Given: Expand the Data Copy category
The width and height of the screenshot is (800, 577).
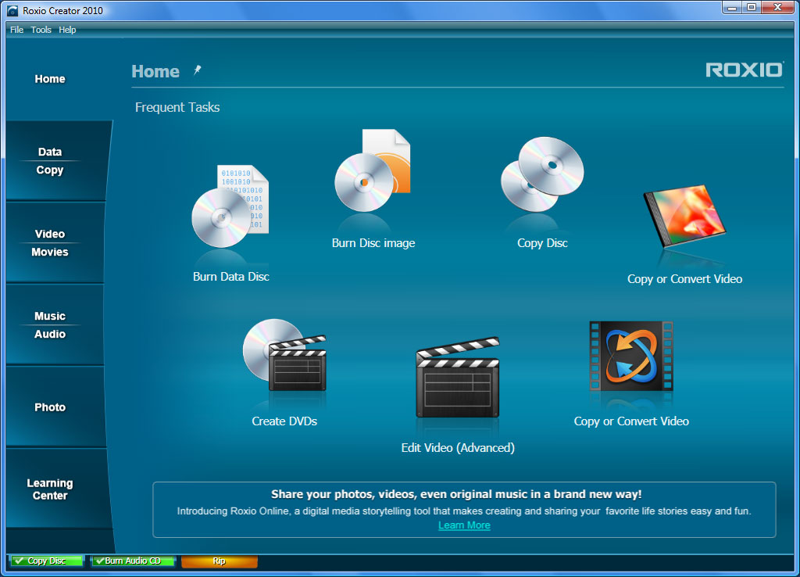Looking at the screenshot, I should 49,161.
